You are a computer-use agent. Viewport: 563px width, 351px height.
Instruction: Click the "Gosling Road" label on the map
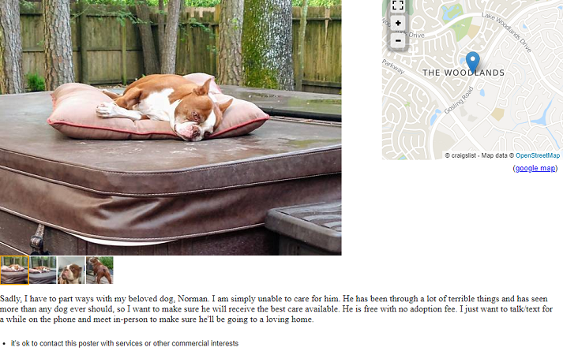point(459,100)
